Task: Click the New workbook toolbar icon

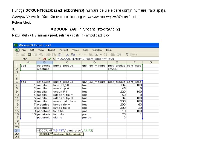Action: 18,55
